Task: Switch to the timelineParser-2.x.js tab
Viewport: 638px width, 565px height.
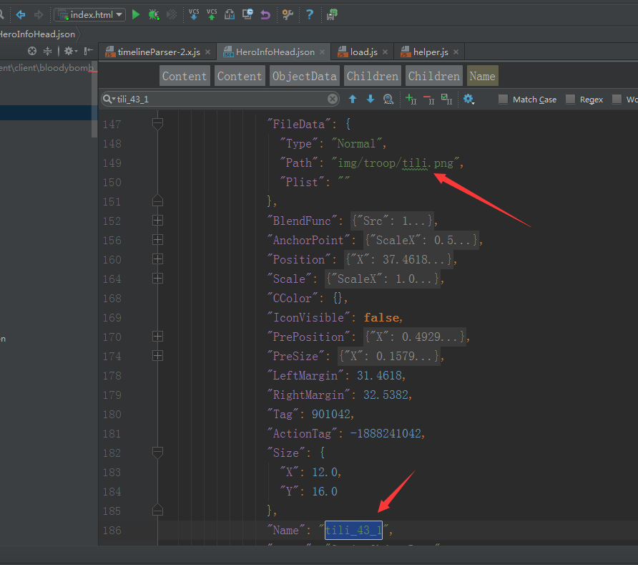Action: click(x=158, y=52)
